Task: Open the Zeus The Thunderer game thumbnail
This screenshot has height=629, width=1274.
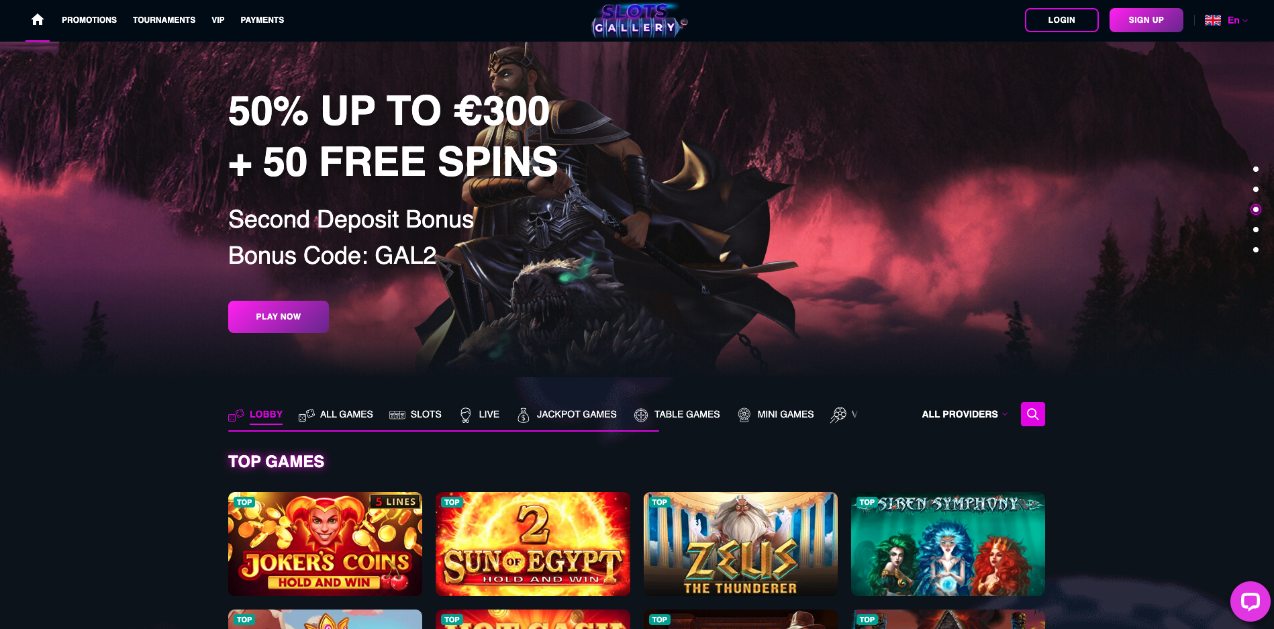Action: click(x=740, y=544)
